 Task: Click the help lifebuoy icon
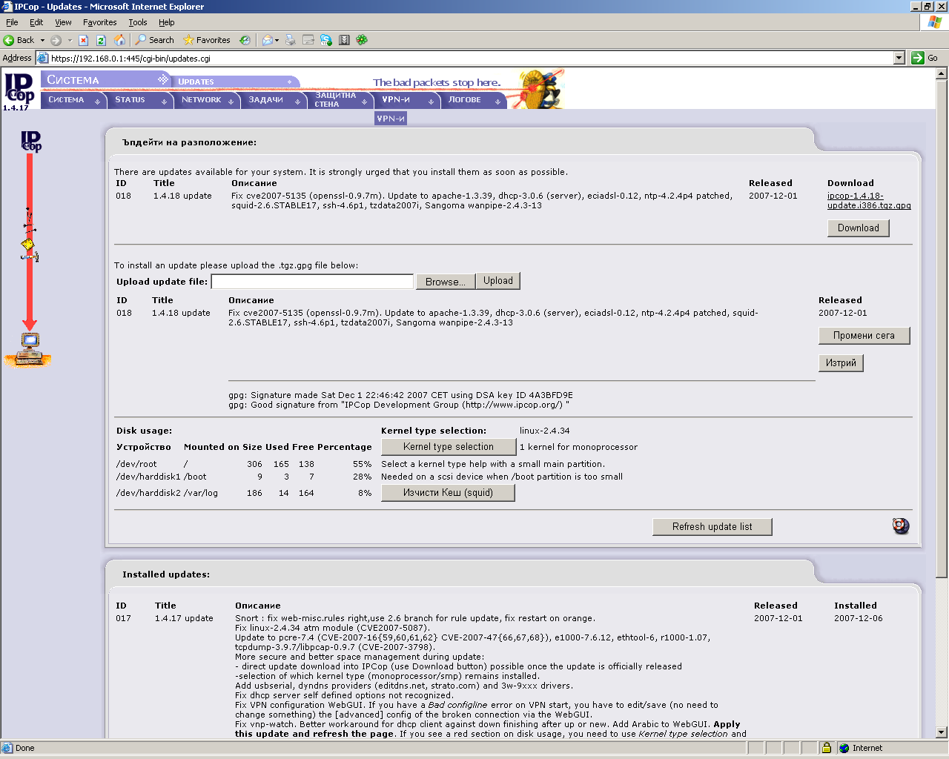point(901,526)
